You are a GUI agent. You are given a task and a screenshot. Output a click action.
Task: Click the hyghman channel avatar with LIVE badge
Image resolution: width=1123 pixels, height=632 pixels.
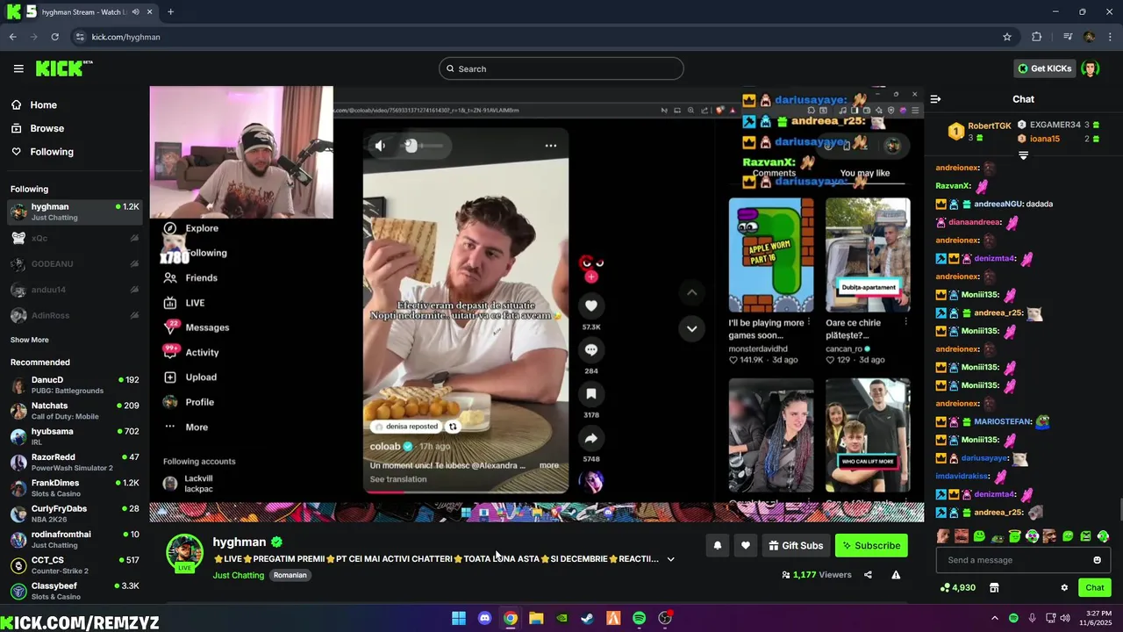click(x=184, y=553)
